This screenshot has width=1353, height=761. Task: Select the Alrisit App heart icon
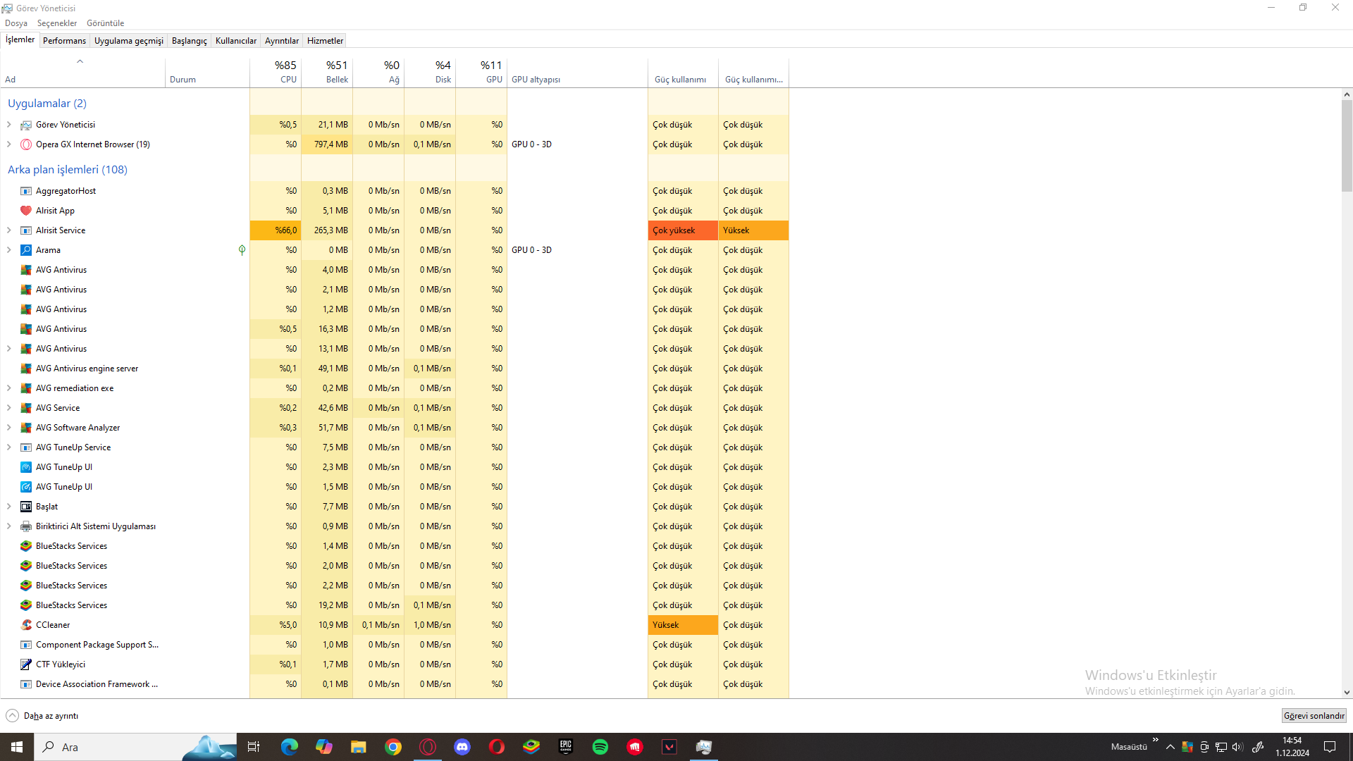coord(26,211)
